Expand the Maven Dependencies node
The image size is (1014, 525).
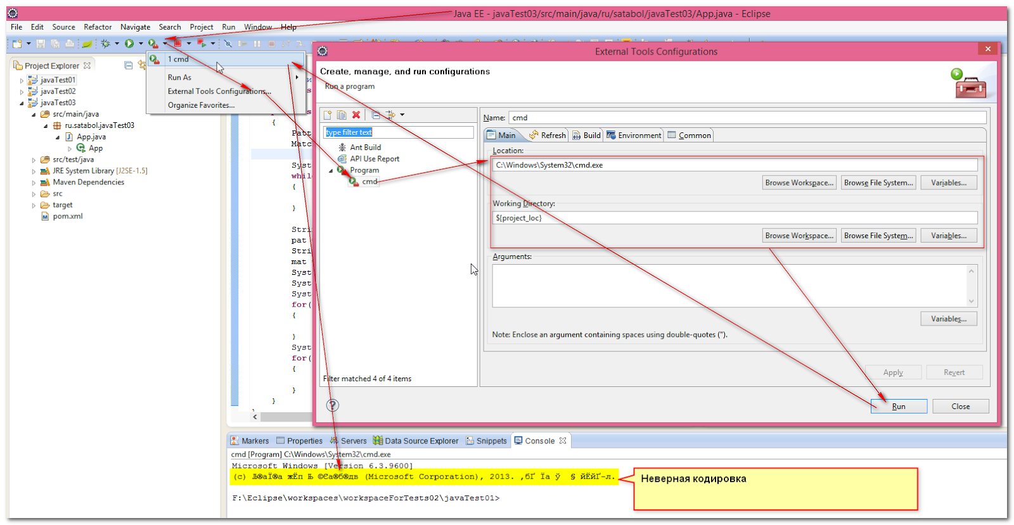click(x=34, y=183)
